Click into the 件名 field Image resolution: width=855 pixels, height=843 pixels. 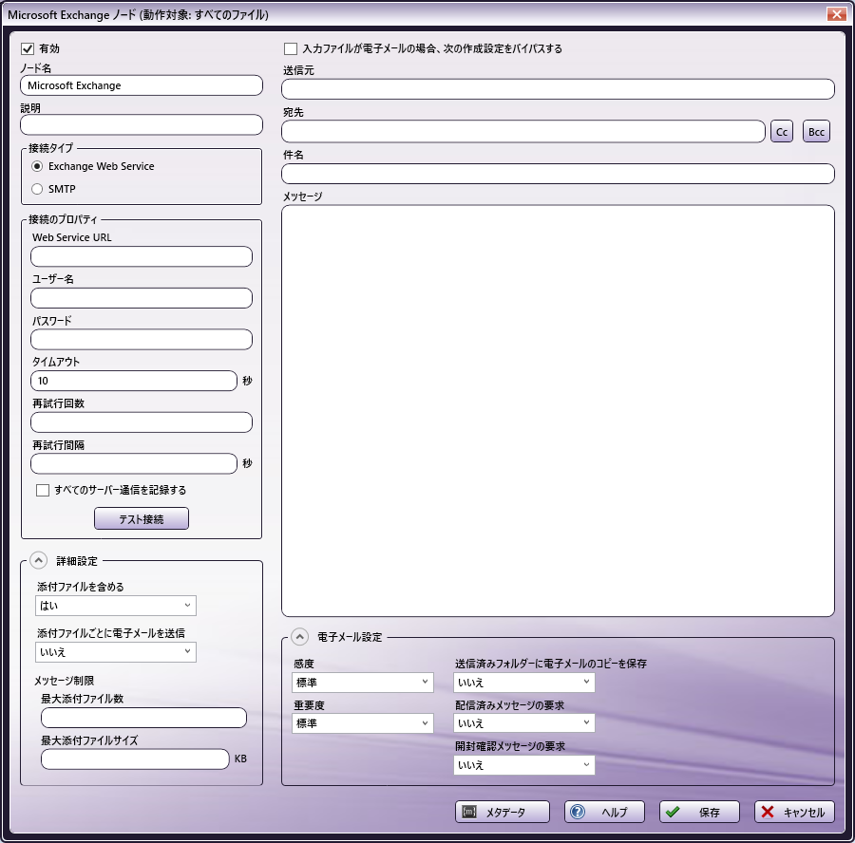pos(558,174)
